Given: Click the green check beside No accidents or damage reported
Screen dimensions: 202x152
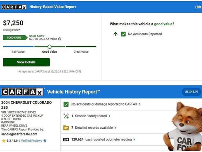Looking at the screenshot, I should [66, 104].
